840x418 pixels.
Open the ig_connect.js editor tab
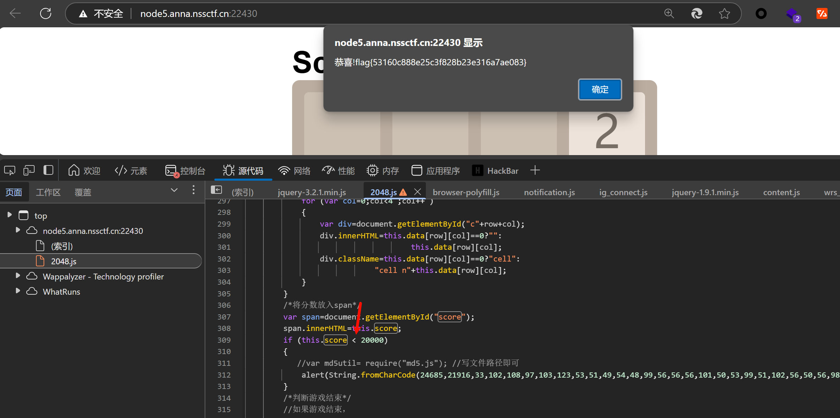click(x=623, y=192)
